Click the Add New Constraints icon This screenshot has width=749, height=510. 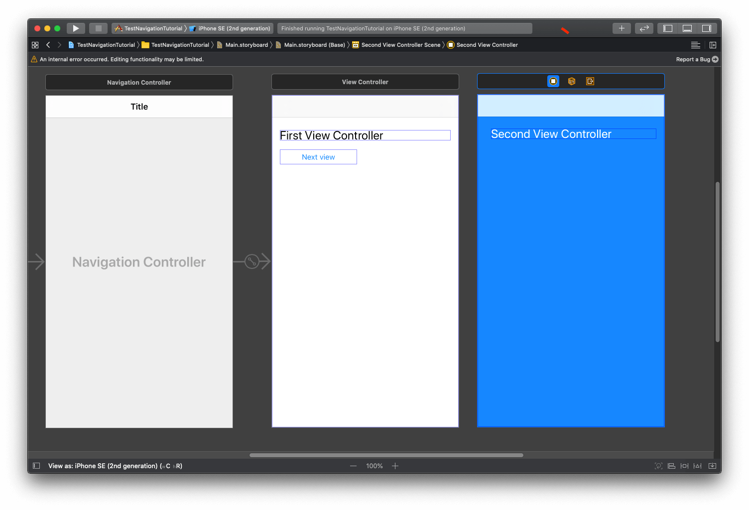684,466
